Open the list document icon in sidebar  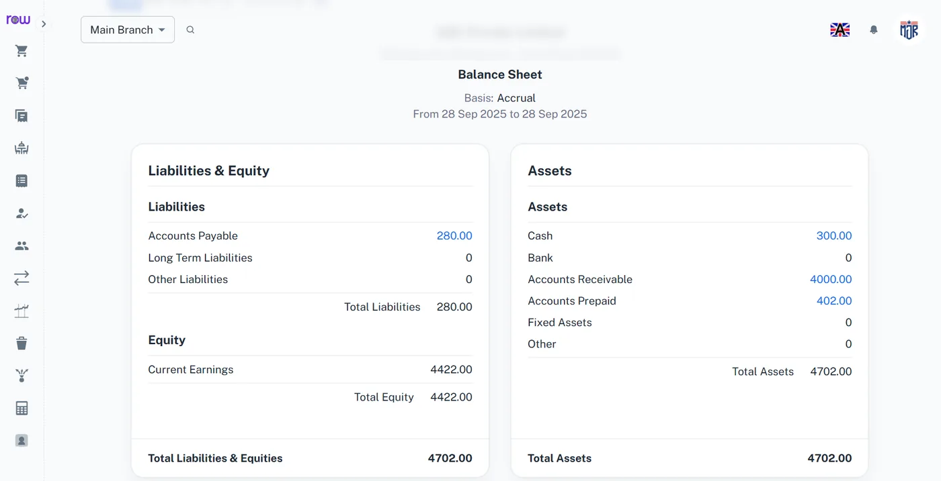[22, 180]
